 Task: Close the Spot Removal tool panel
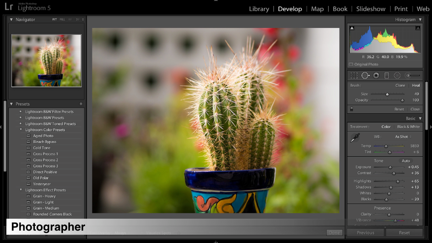(415, 109)
